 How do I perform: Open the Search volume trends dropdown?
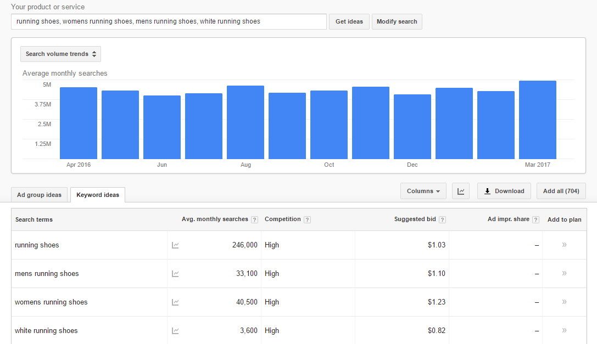tap(60, 54)
